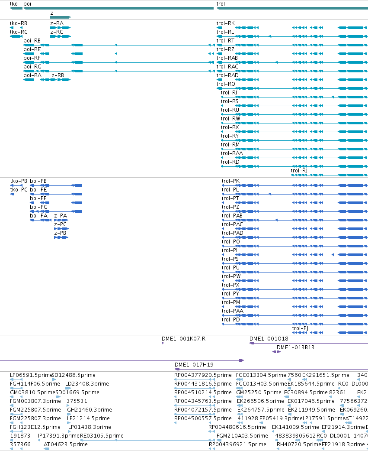Click protein trol-PAB label
The width and height of the screenshot is (368, 451).
232,216
